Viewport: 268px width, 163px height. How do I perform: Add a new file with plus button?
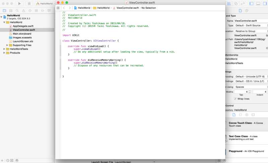click(x=2, y=160)
